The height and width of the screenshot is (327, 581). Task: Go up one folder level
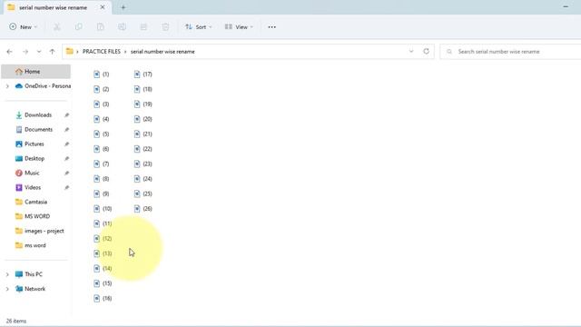pyautogui.click(x=53, y=52)
